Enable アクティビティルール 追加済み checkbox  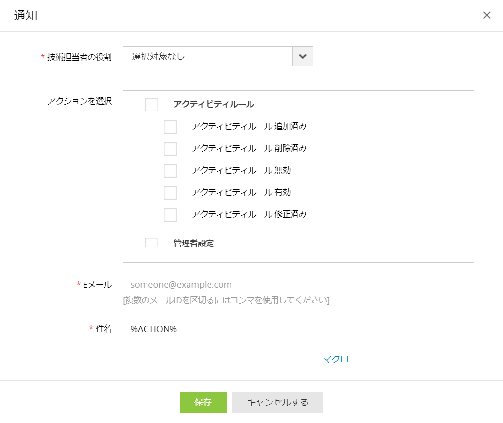170,127
